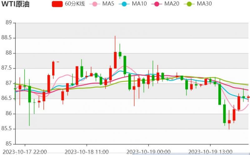Click the 2023-10-19 00:00 axis label
This screenshot has height=155, width=250.
click(148, 152)
